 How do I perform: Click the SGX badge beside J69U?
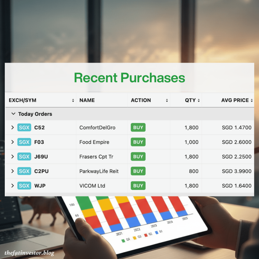coord(24,157)
